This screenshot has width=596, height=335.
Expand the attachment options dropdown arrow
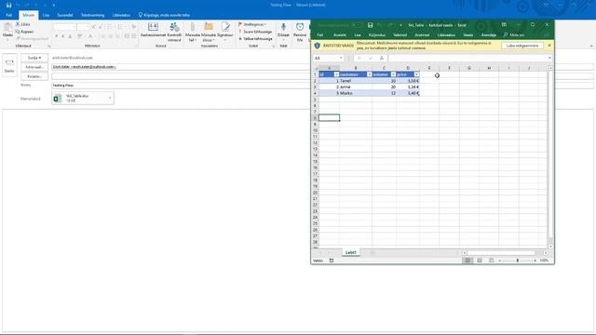[110, 99]
